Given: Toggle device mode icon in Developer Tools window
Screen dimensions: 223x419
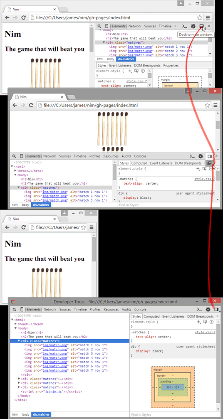Looking at the screenshot, I should pos(22,309).
